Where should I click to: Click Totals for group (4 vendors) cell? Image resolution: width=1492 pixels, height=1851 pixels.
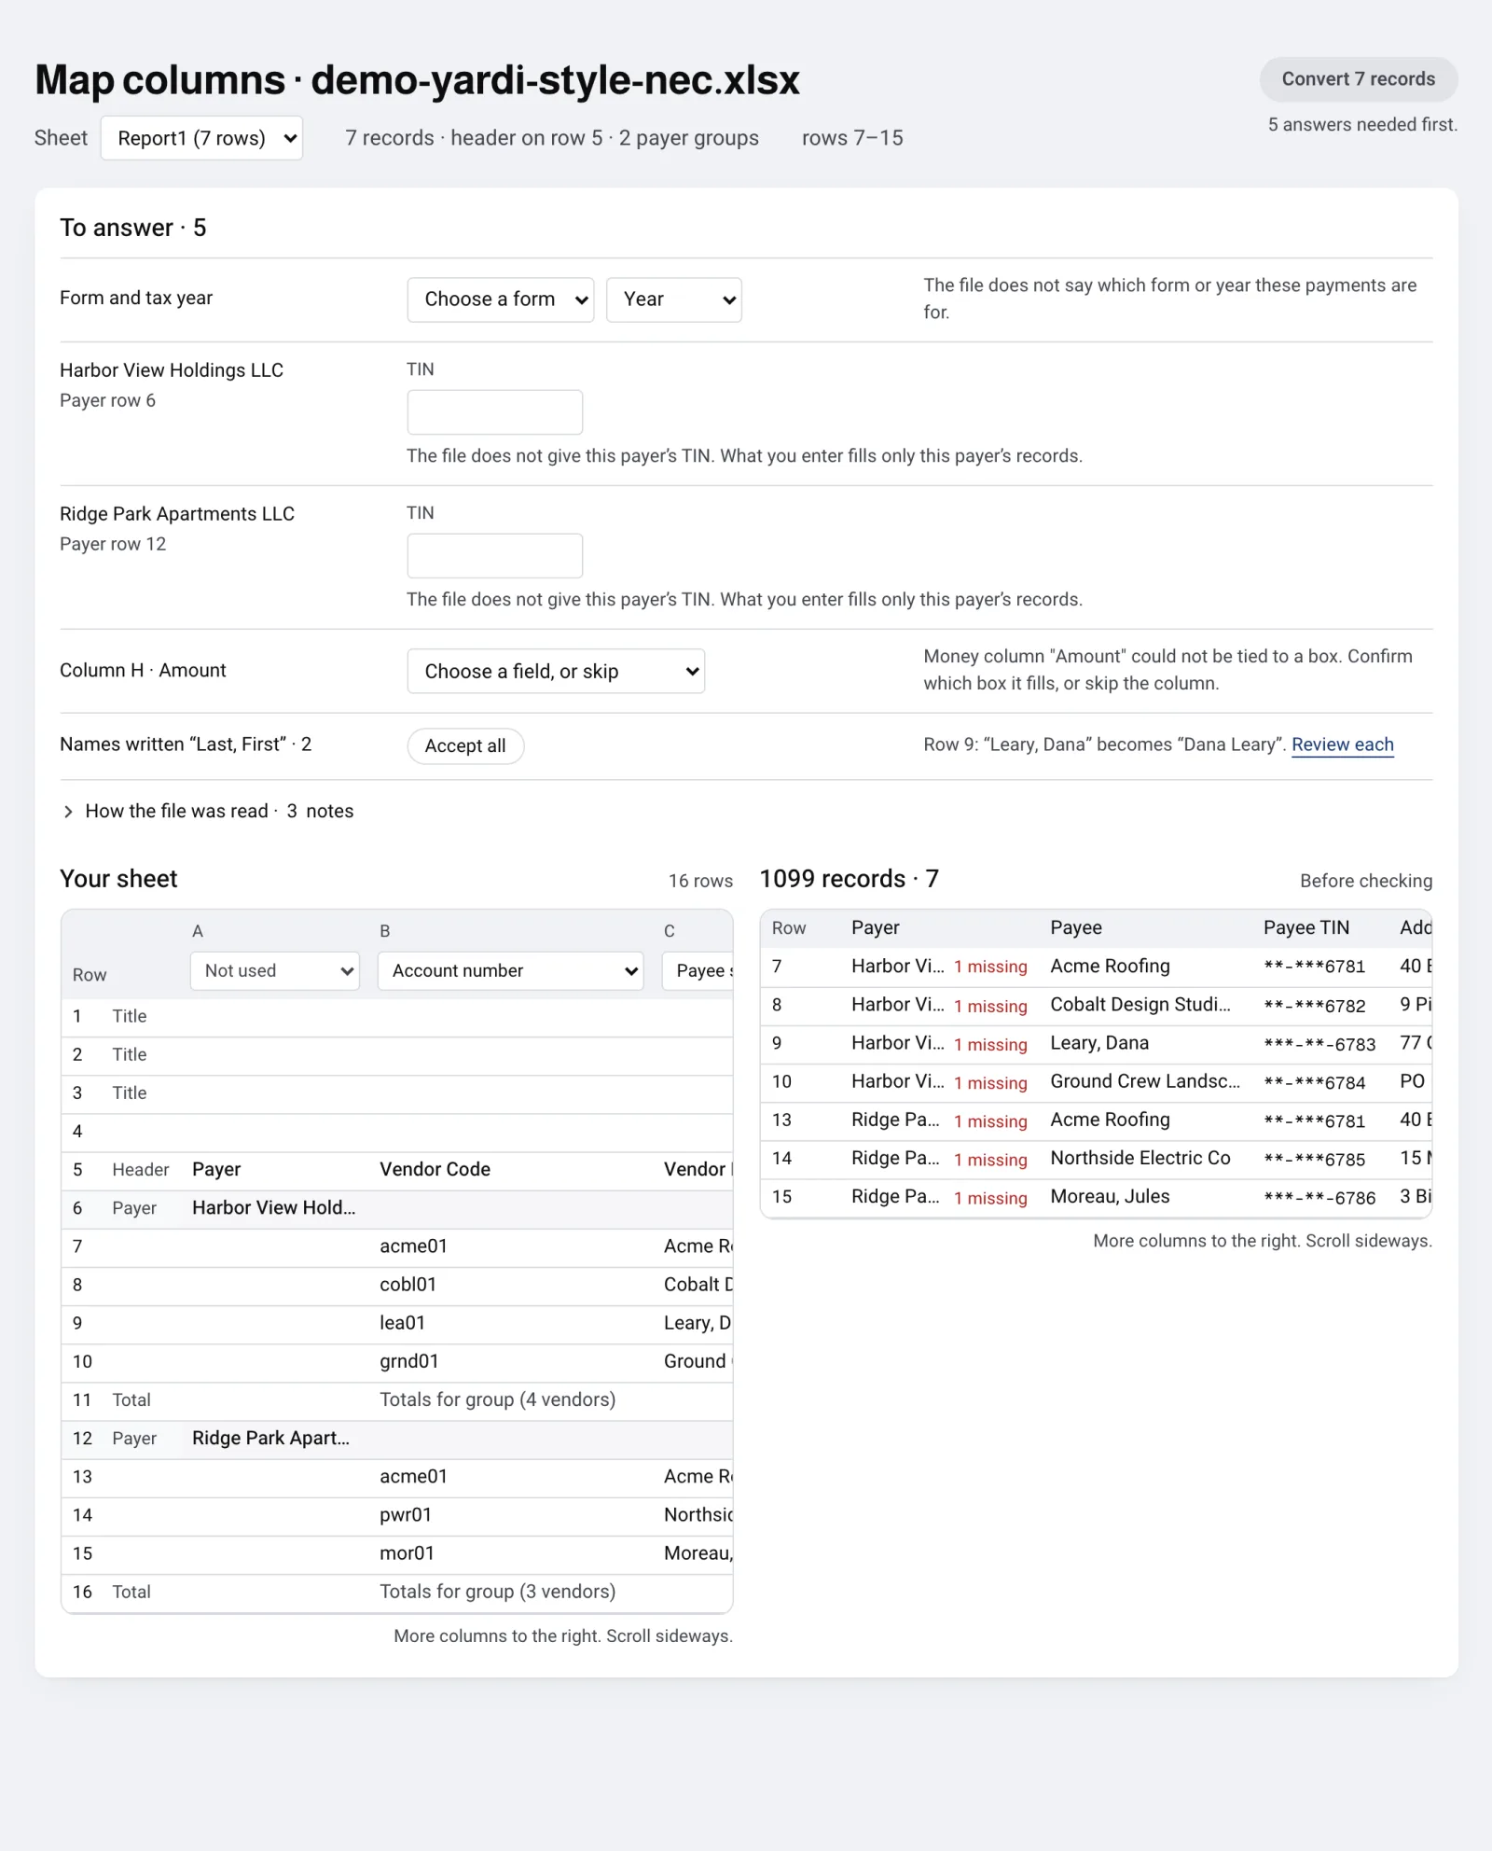click(x=497, y=1399)
